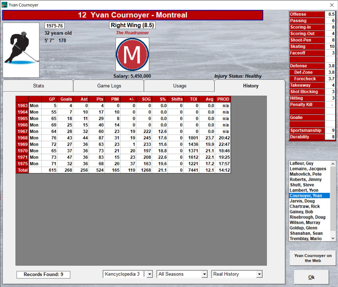
Task: Select the Usage tab
Action: point(180,86)
